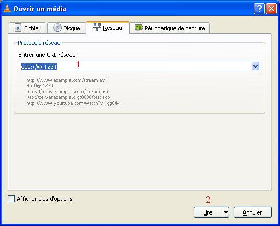Enable Afficher plus d'options checkbox

[11, 199]
